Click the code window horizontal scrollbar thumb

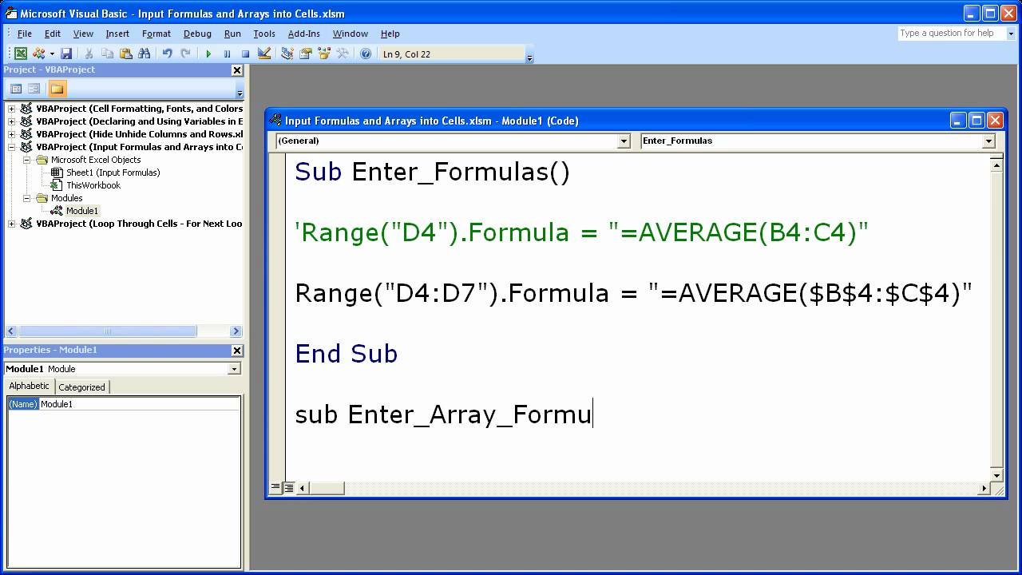(327, 488)
